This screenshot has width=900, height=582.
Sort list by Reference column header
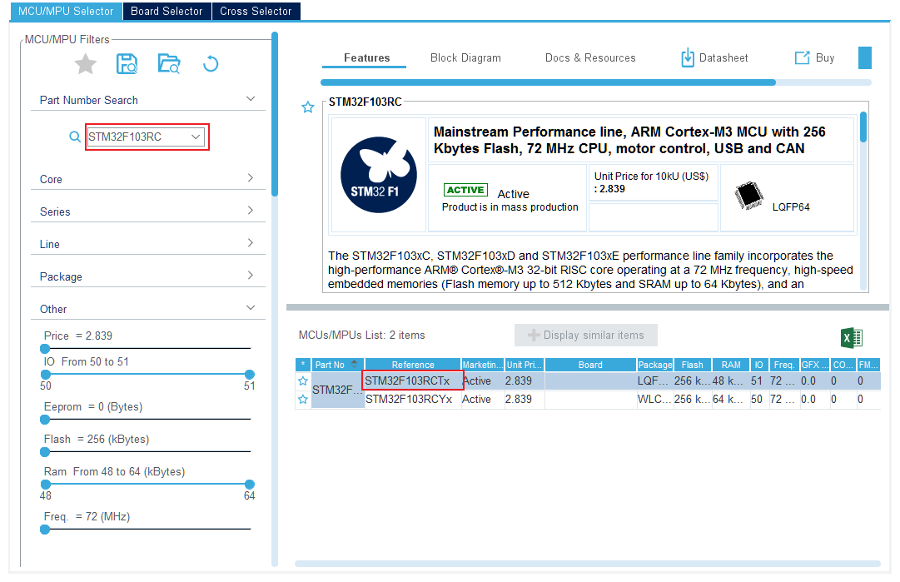(x=413, y=365)
